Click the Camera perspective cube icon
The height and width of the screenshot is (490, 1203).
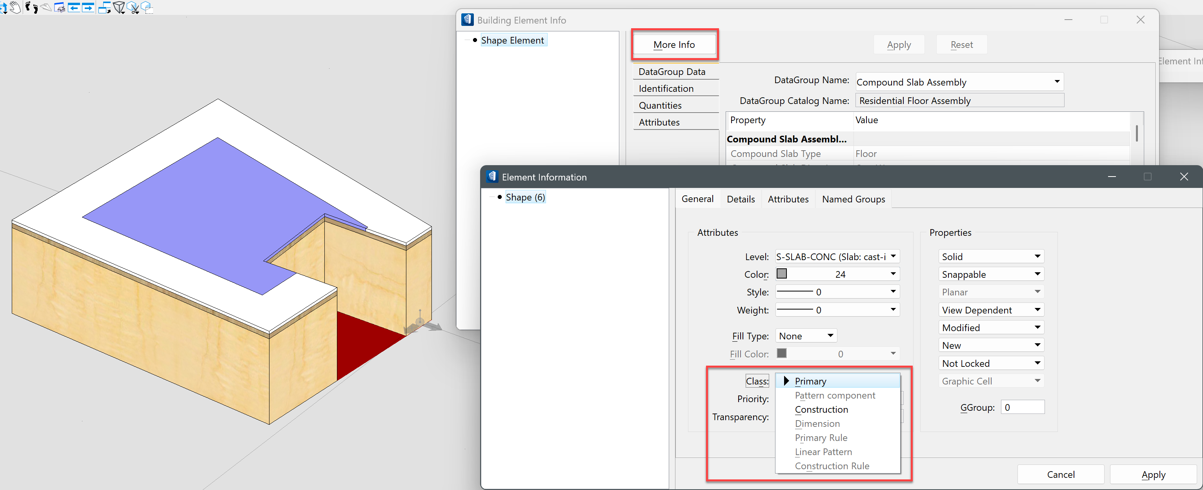click(x=118, y=7)
